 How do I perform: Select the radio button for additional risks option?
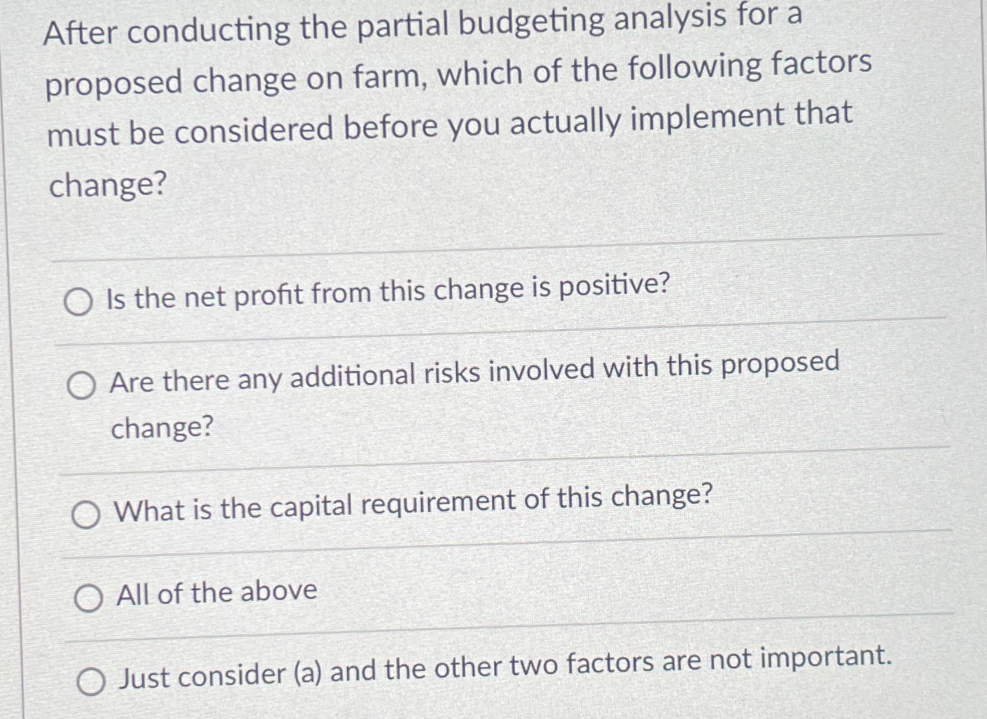click(84, 386)
